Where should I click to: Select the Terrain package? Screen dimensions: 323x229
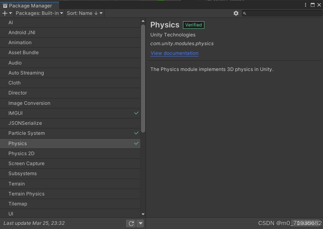coord(70,184)
